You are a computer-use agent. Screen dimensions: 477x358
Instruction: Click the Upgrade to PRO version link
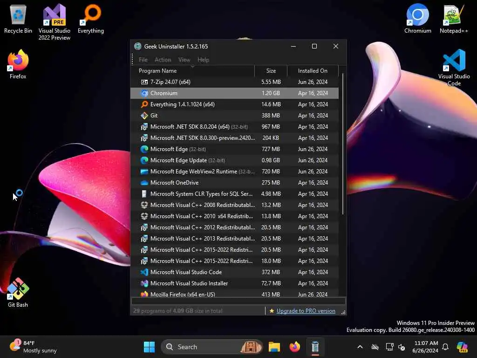(306, 311)
